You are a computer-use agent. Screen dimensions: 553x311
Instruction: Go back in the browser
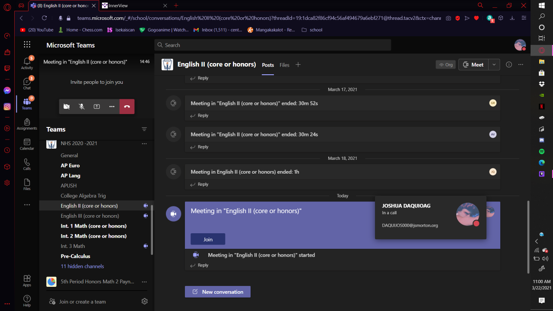[x=21, y=18]
